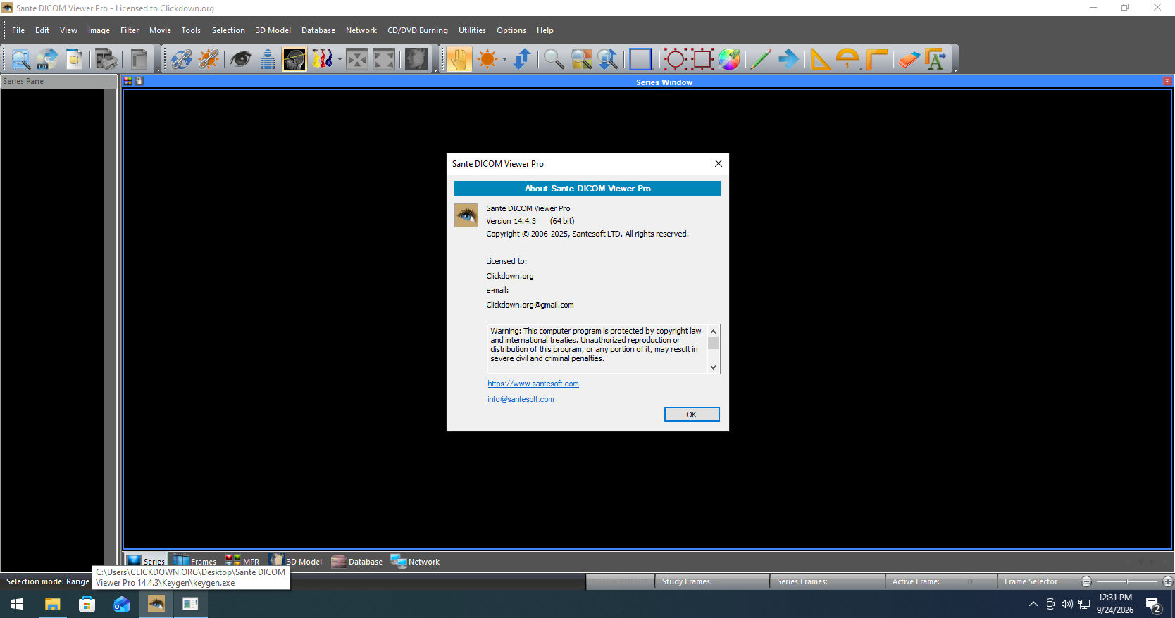Select the colored pseudo-color palette icon
Viewport: 1175px width, 618px height.
coord(322,59)
